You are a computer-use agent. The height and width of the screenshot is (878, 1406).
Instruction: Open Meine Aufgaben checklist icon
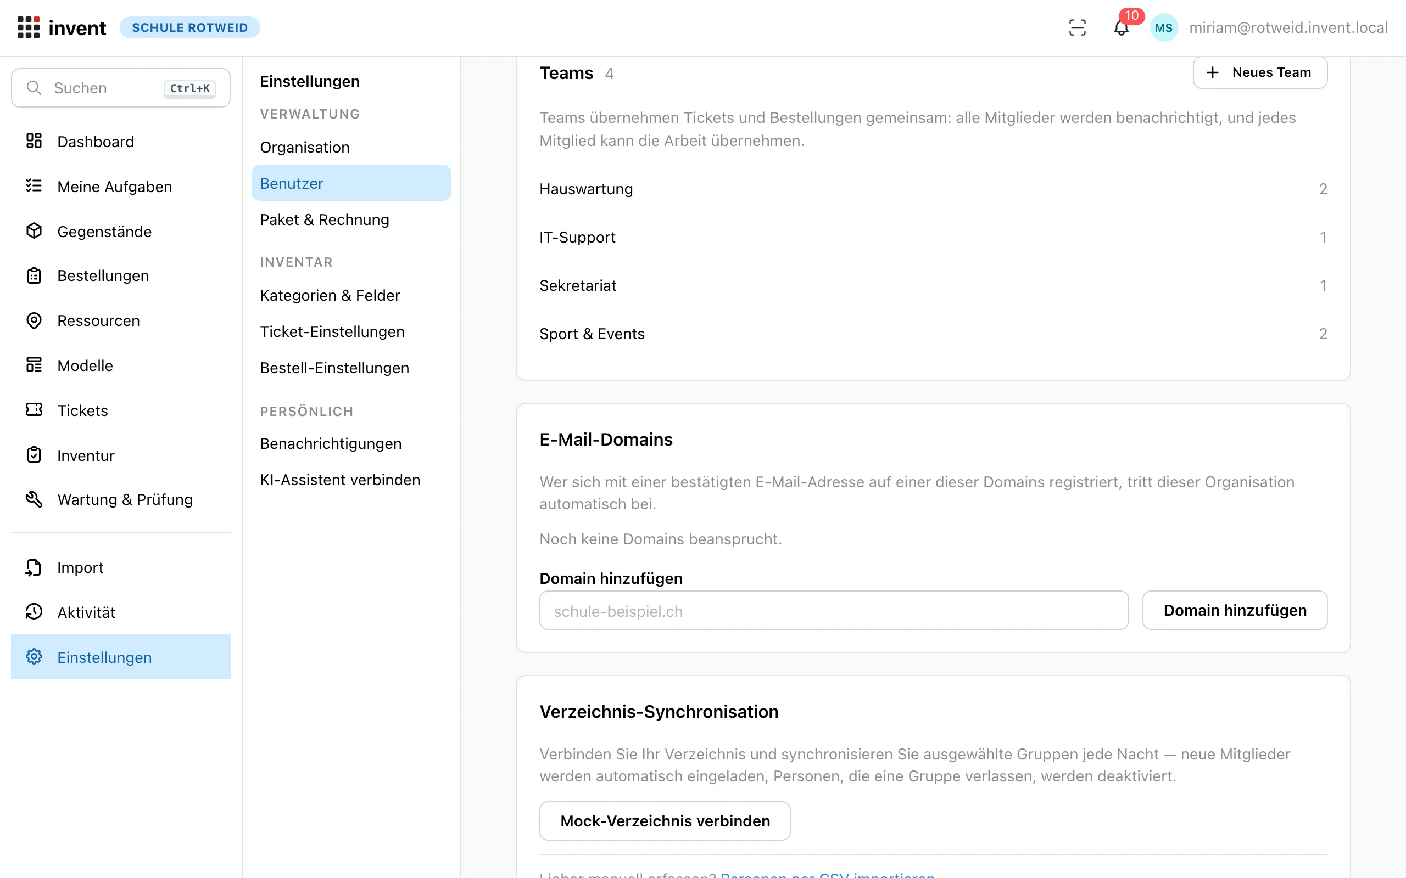coord(34,186)
